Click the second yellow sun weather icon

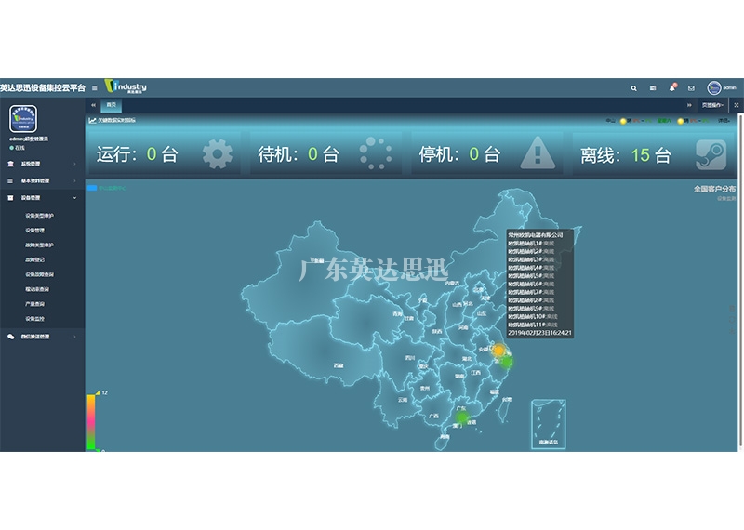(681, 121)
